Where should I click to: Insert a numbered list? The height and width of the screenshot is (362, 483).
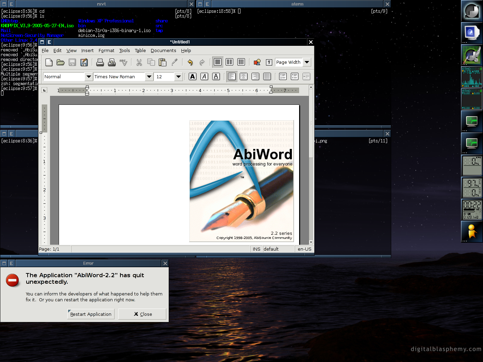coord(283,77)
